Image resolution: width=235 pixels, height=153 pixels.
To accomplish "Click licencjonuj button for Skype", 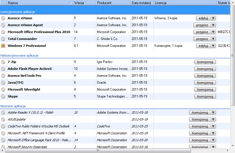I will (205, 96).
